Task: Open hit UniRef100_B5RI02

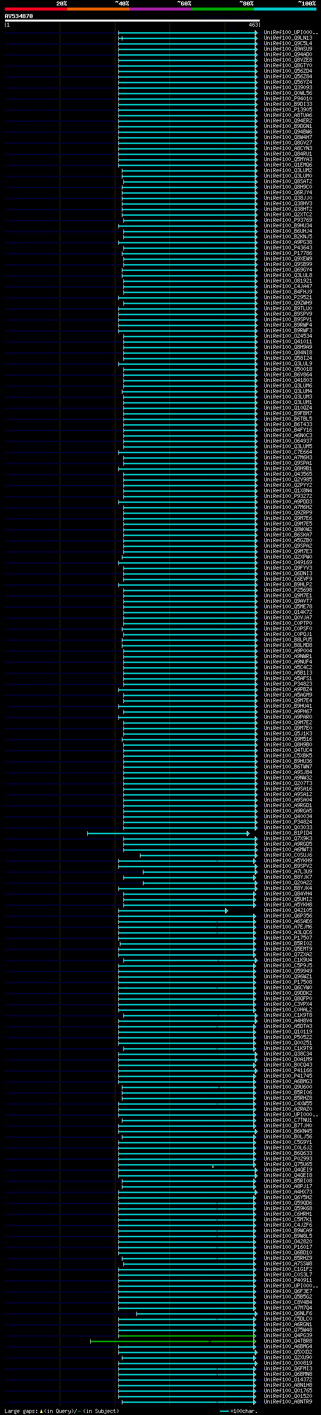Action: click(x=288, y=944)
